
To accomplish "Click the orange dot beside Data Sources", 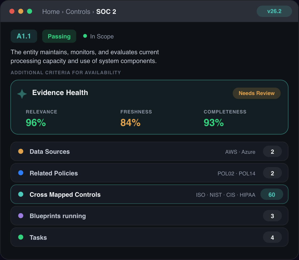I will click(21, 151).
